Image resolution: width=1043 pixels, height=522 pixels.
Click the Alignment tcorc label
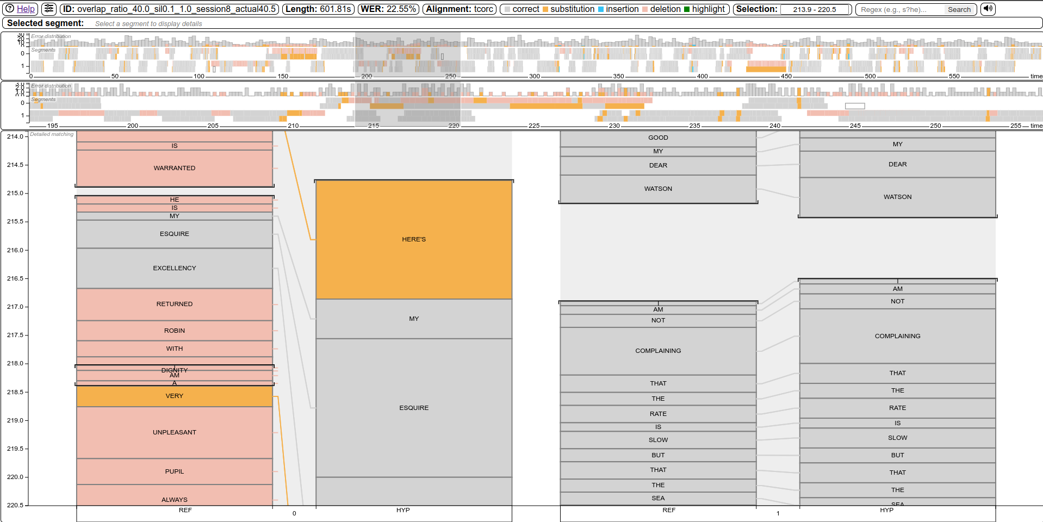pyautogui.click(x=460, y=9)
